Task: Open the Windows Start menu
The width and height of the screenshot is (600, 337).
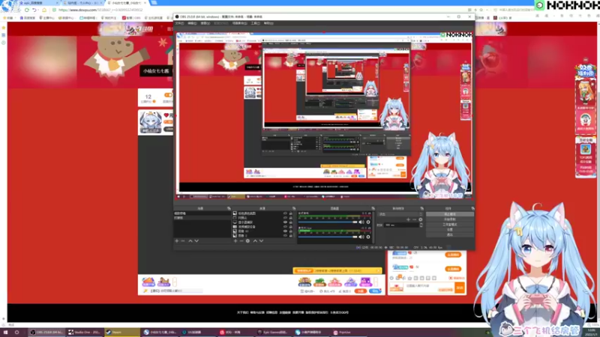Action: [x=5, y=332]
